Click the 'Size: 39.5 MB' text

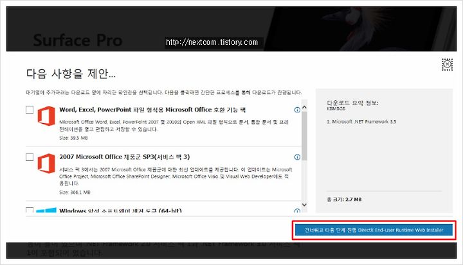click(73, 138)
